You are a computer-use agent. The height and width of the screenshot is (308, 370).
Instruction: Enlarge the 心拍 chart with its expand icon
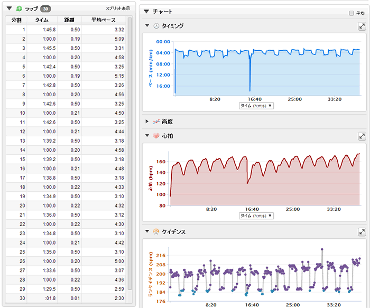(x=362, y=136)
